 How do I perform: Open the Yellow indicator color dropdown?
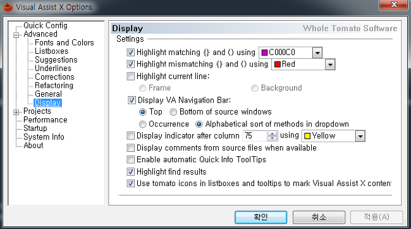coord(360,136)
